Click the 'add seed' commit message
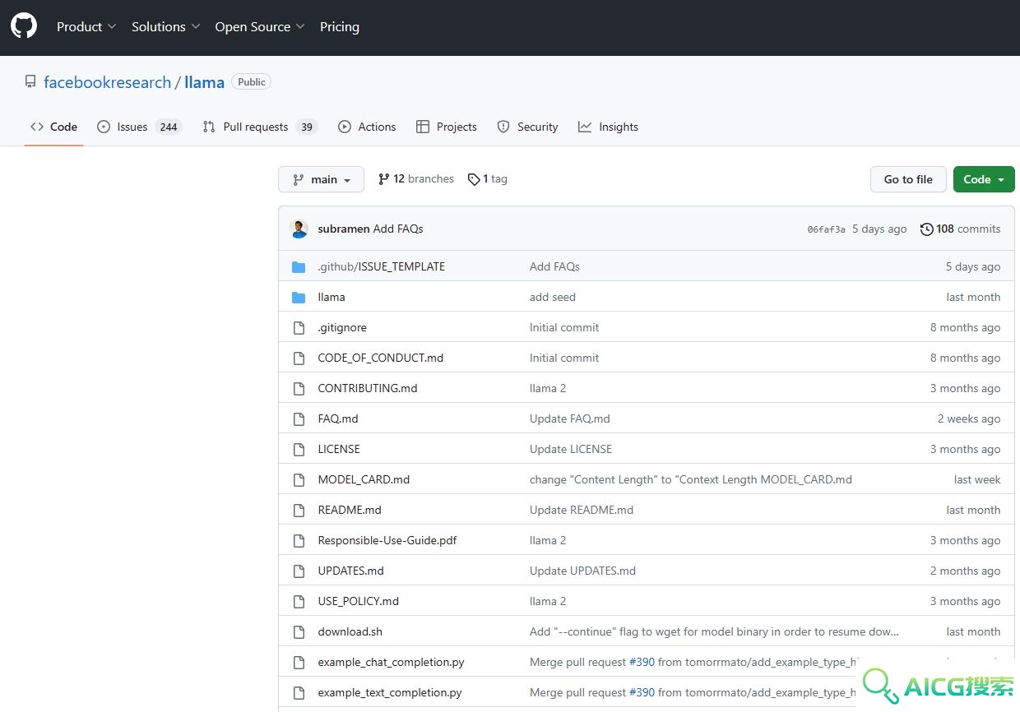1020x712 pixels. 553,298
